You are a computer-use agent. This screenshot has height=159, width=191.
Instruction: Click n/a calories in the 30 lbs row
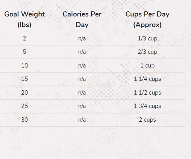click(82, 120)
